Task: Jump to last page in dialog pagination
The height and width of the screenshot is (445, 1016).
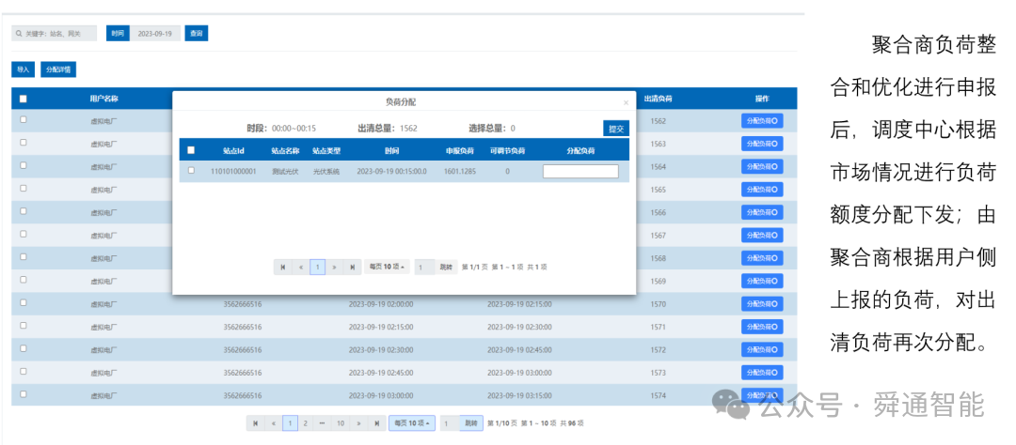Action: coord(352,267)
